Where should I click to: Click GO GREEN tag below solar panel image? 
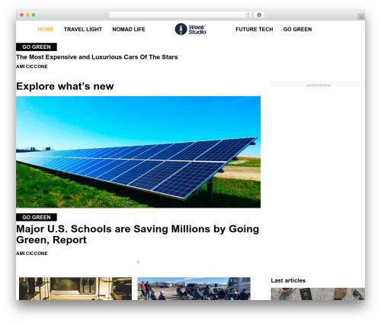37,217
